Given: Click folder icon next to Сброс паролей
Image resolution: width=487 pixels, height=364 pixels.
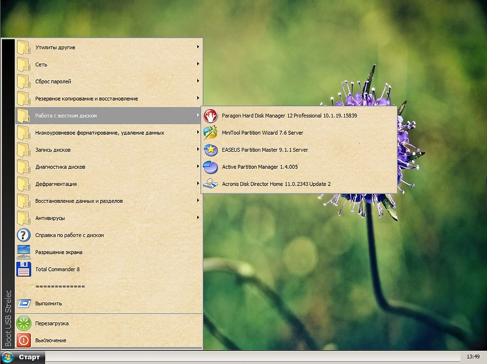Looking at the screenshot, I should [24, 81].
